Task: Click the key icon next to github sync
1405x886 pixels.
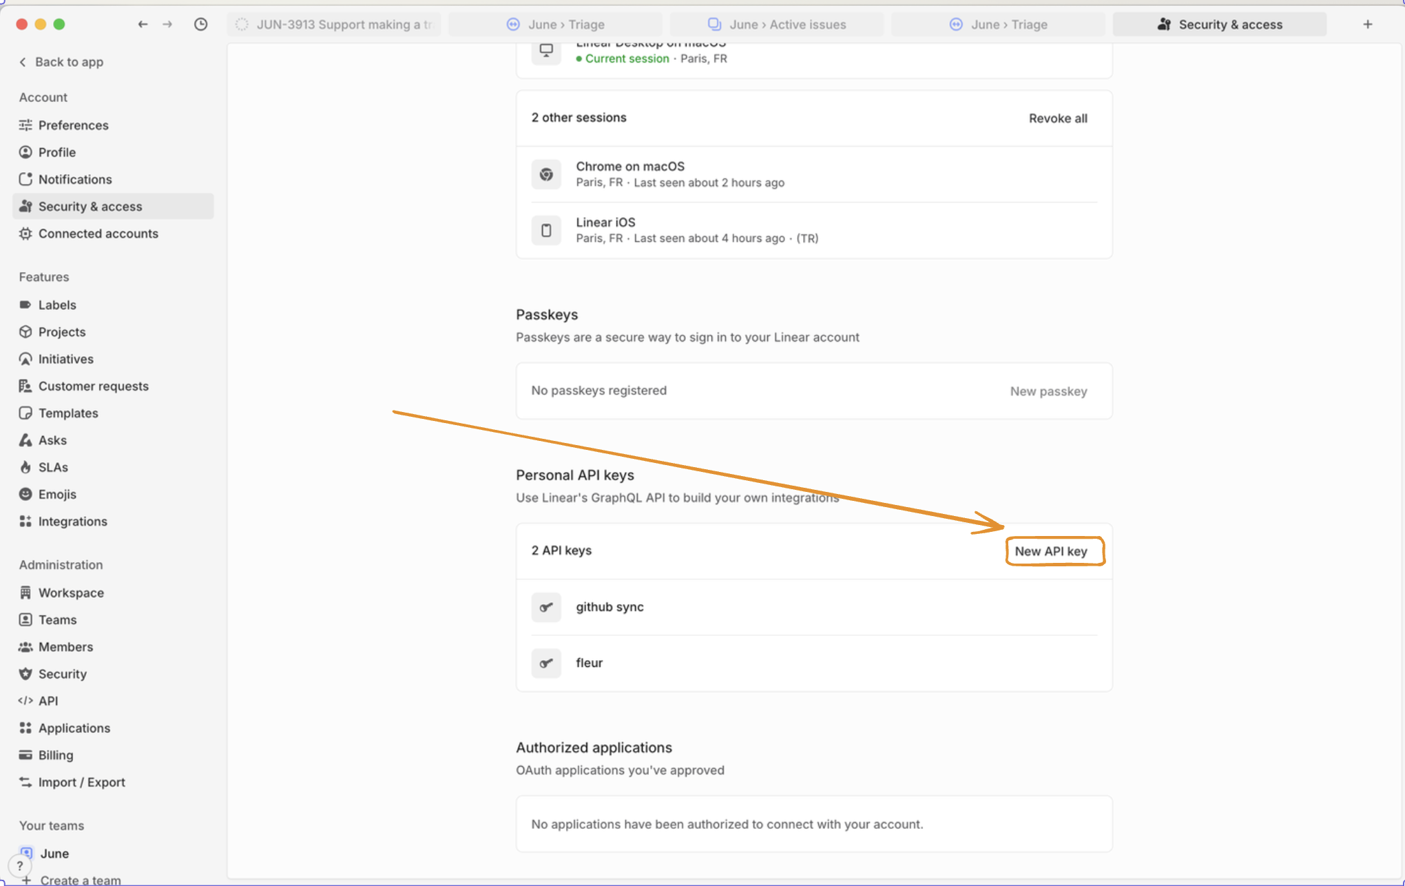Action: [x=546, y=607]
